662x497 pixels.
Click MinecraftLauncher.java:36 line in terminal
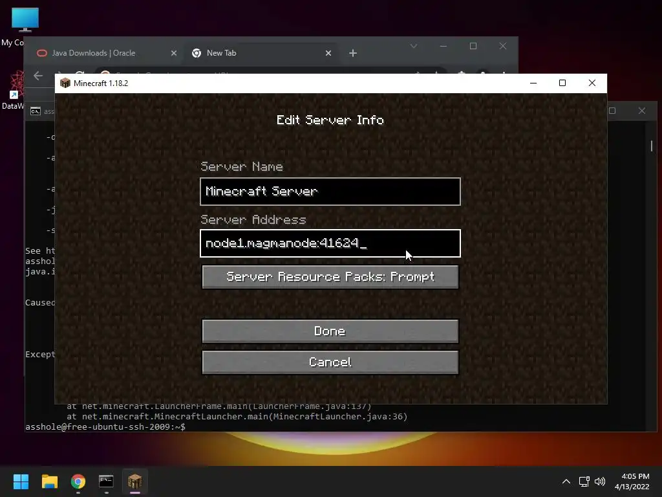tap(237, 417)
